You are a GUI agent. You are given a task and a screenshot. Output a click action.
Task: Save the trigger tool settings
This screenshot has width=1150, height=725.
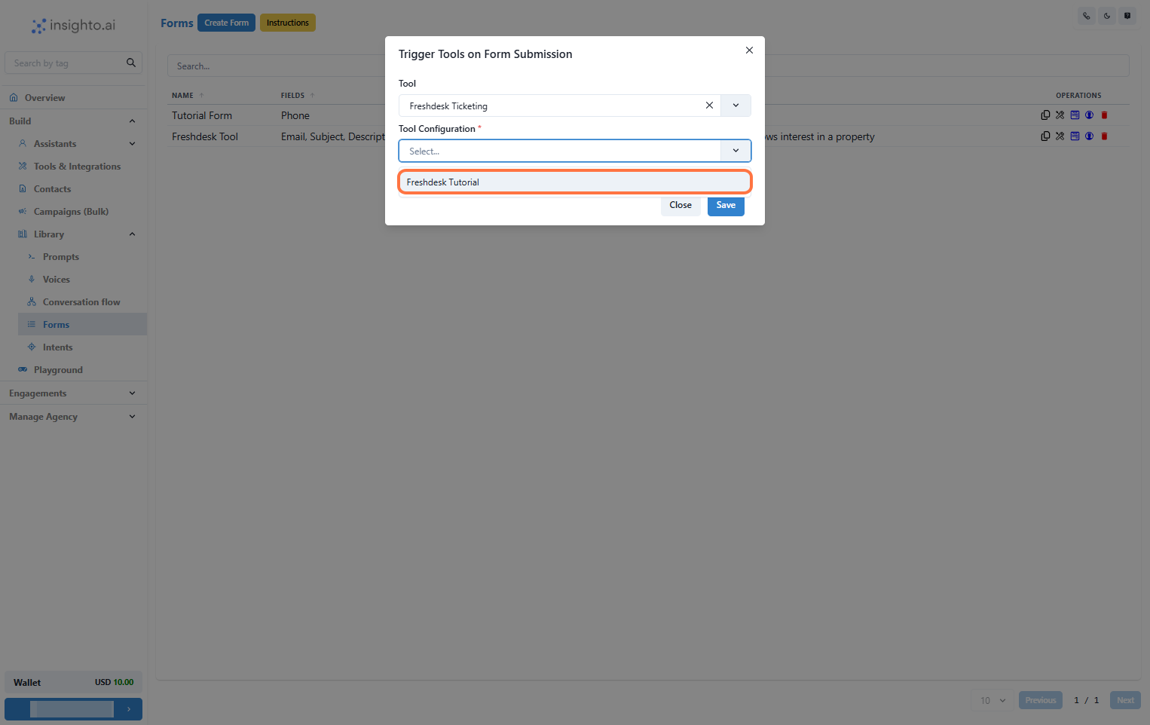tap(725, 205)
